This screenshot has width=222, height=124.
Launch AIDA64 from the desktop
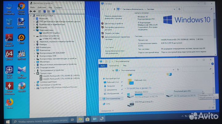coord(9,54)
